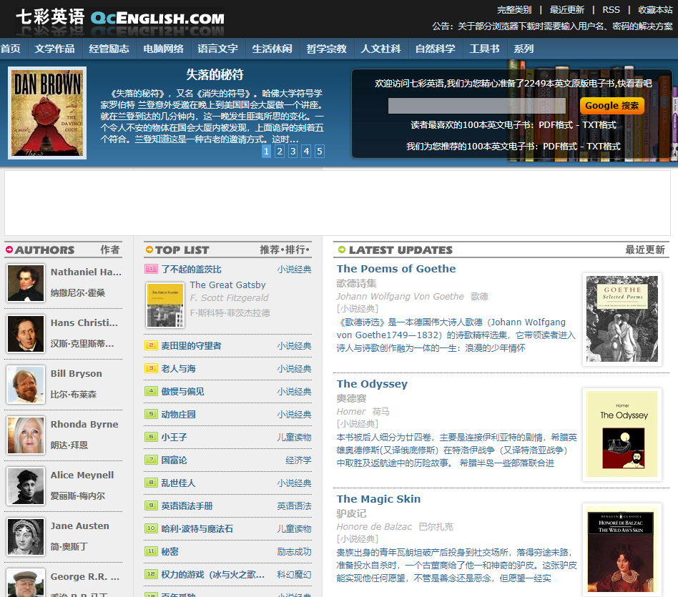Screen dimensions: 678x597
Task: Open the 完整类别 header link
Action: [x=514, y=9]
